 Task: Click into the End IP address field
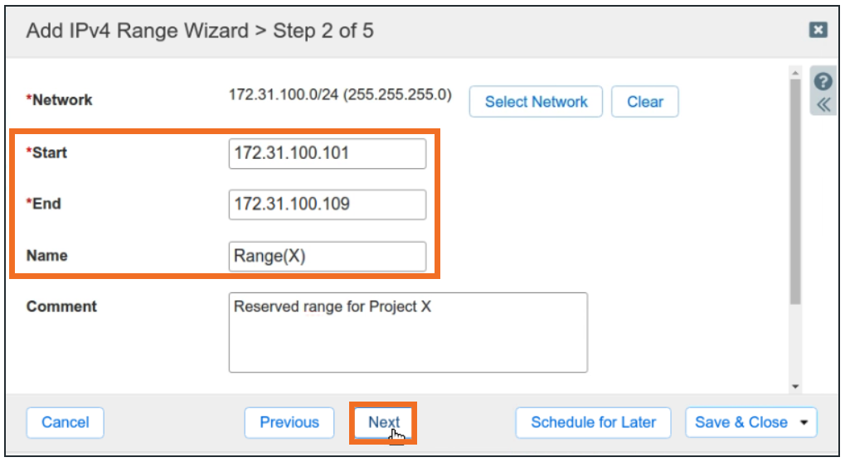point(327,205)
